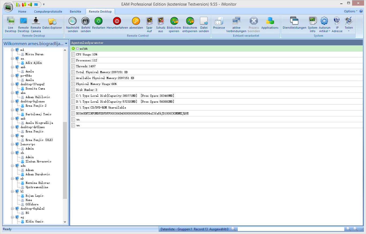Select the Bildschirm sperren icon

coord(174,24)
